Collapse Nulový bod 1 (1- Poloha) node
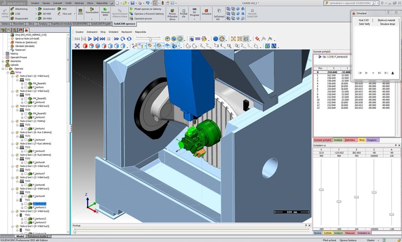This screenshot has height=242, width=402. pos(12,121)
